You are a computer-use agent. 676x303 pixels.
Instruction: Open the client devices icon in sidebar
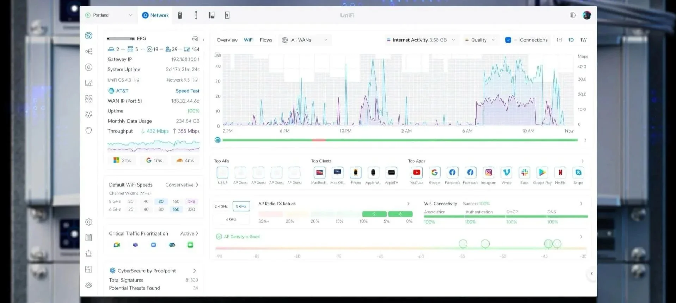click(x=89, y=83)
